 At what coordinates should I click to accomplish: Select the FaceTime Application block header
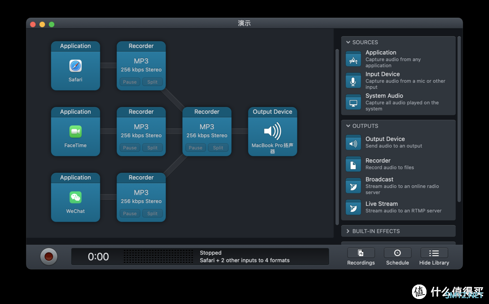click(x=76, y=112)
